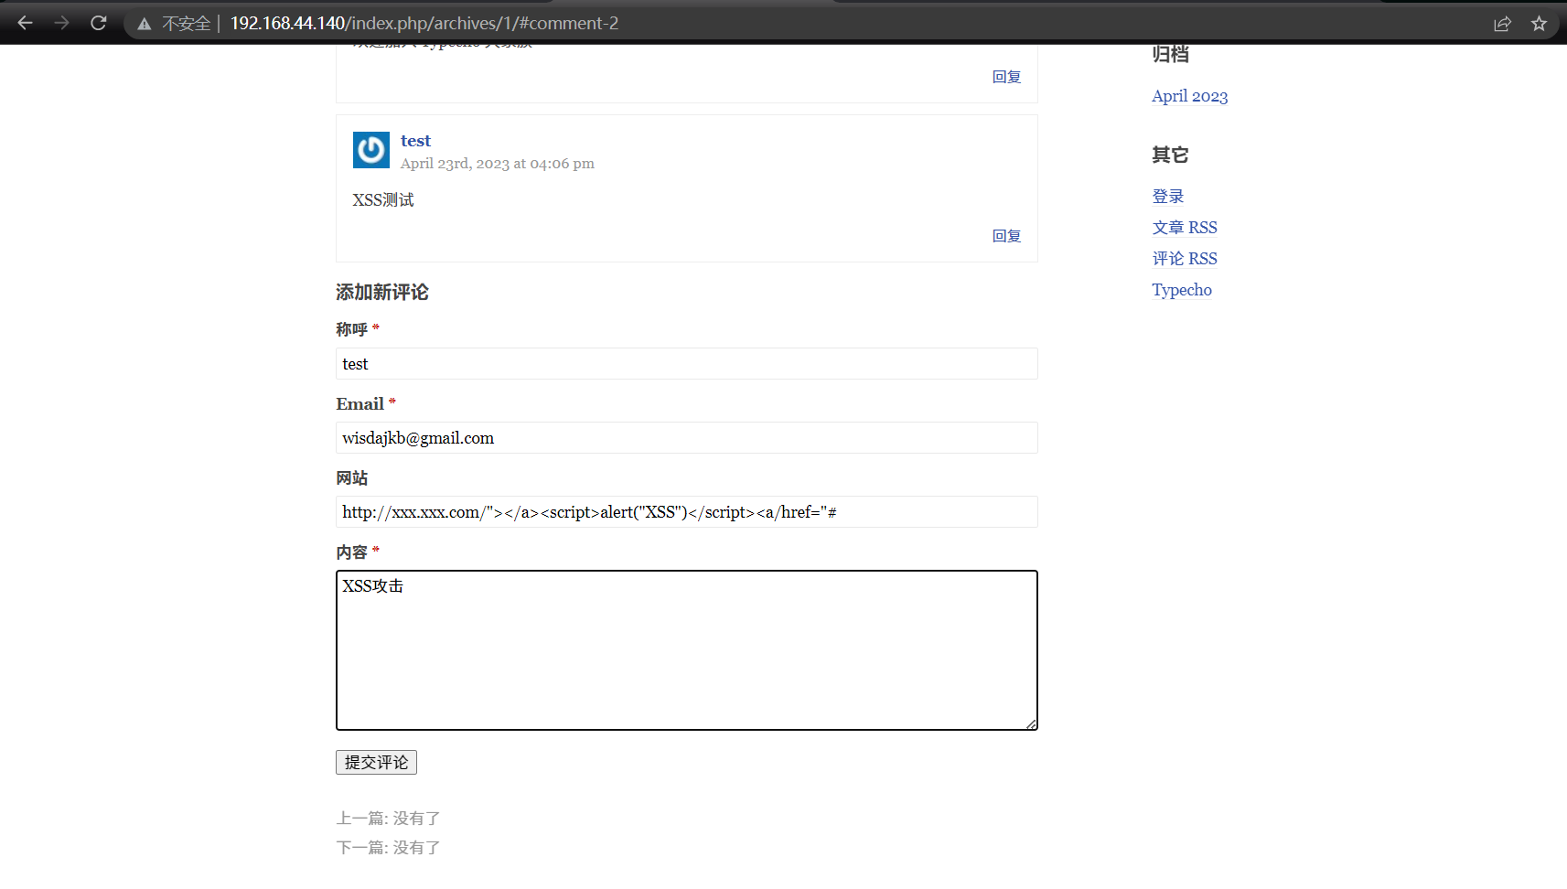This screenshot has height=889, width=1567.
Task: Go back with the browser back arrow
Action: [25, 23]
